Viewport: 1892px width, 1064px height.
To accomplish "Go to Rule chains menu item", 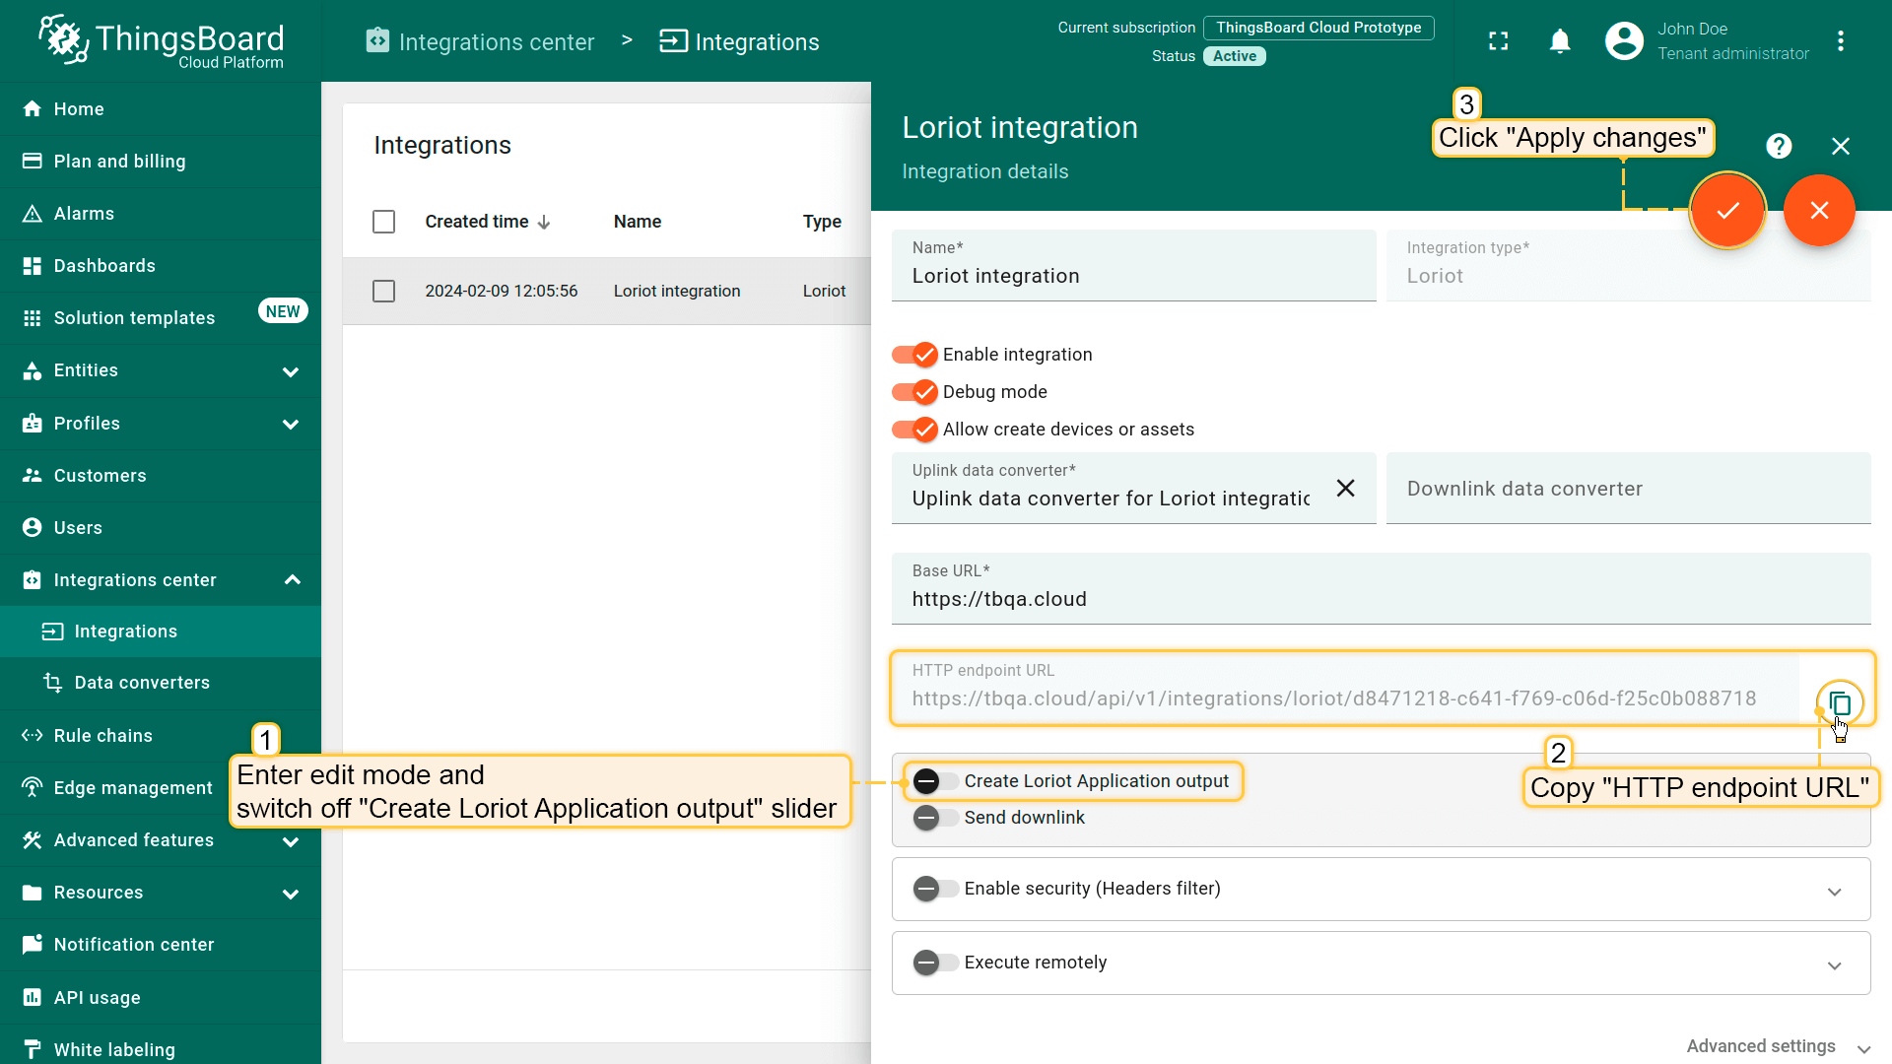I will click(102, 736).
